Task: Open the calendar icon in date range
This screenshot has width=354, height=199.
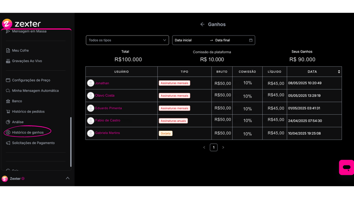Action: pyautogui.click(x=251, y=41)
